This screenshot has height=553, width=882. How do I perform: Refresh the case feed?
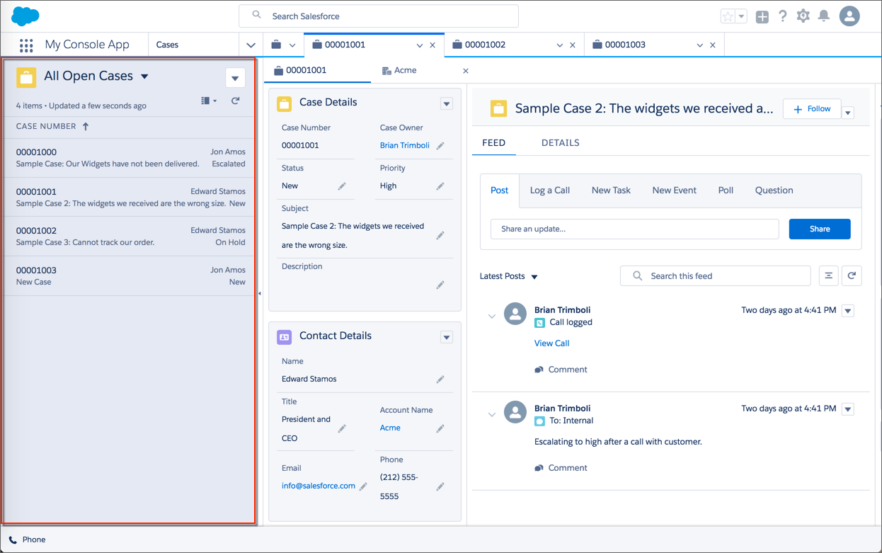coord(852,275)
